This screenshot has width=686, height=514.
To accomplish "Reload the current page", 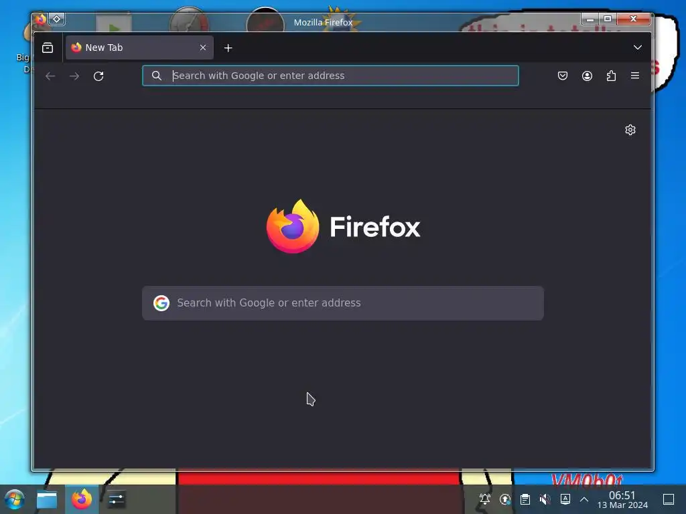I will pos(98,76).
